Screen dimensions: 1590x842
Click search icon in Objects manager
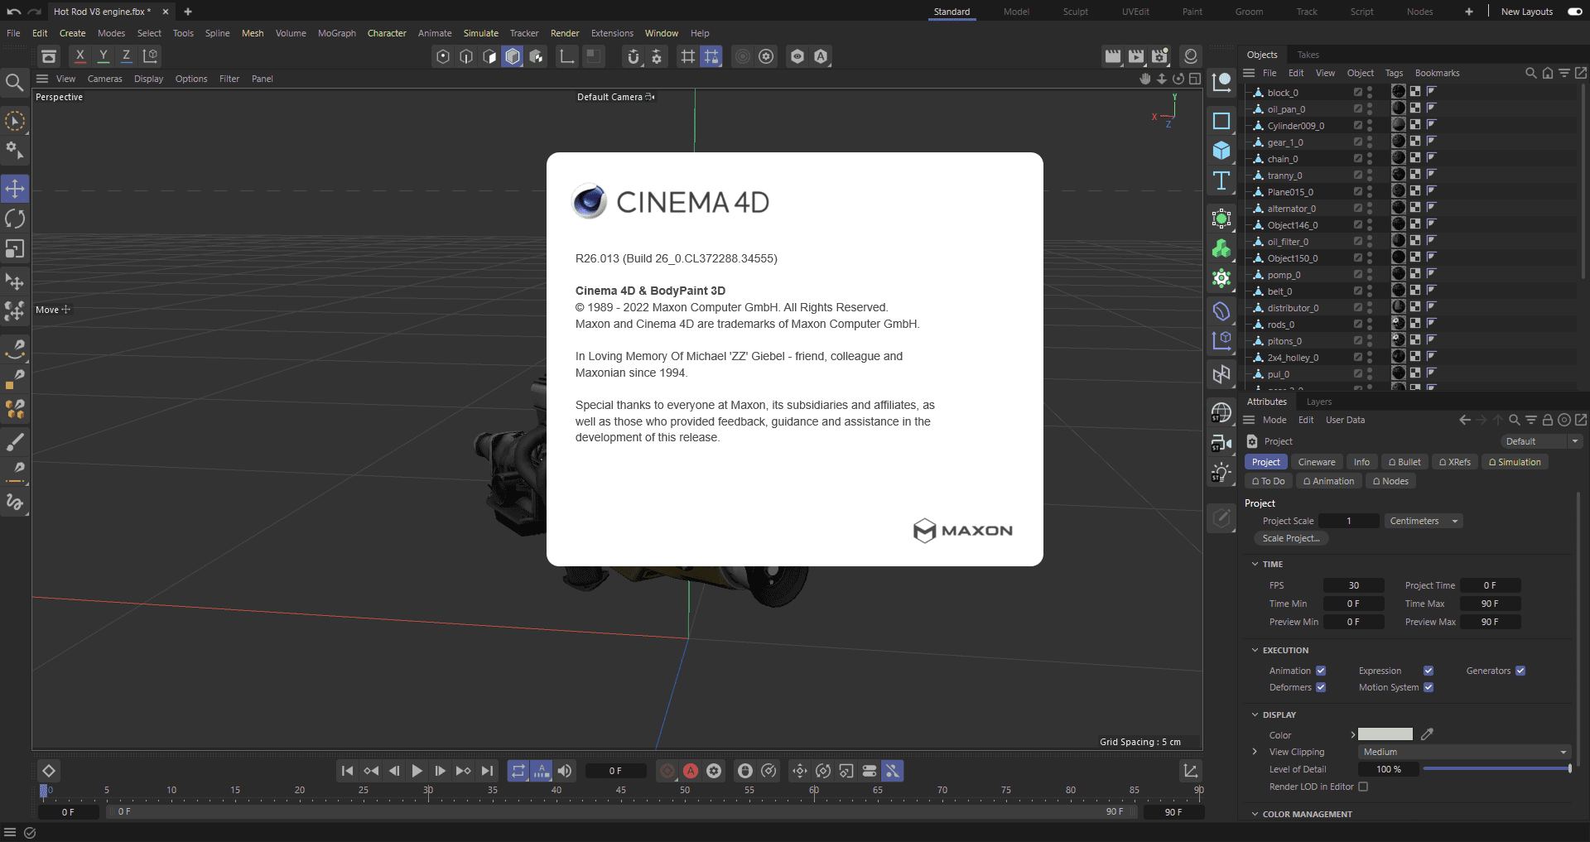coord(1531,73)
